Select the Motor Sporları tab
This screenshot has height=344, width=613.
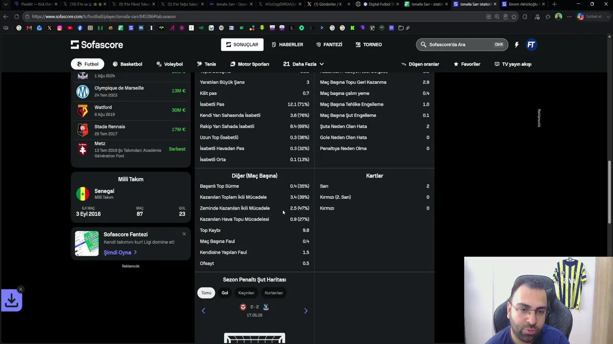click(x=250, y=64)
